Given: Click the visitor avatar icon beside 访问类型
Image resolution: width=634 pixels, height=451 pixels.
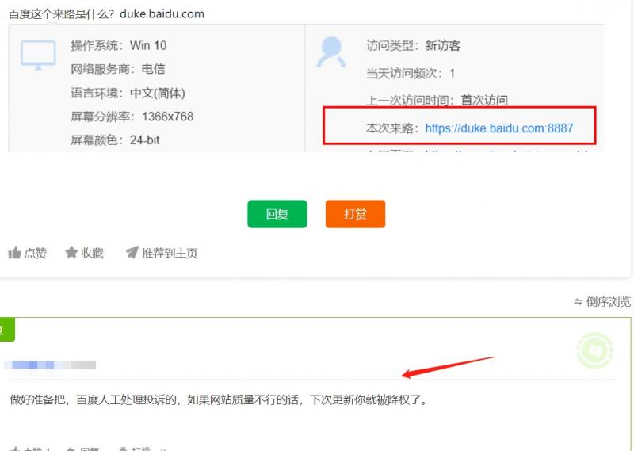Looking at the screenshot, I should [x=331, y=52].
